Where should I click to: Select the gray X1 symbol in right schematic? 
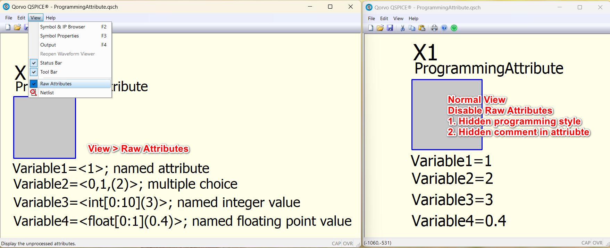coord(429,114)
